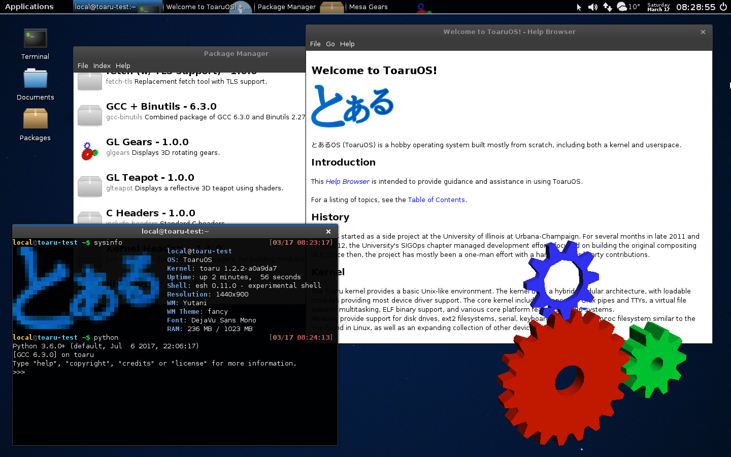Open Help menu in Help Browser
731x457 pixels.
(x=347, y=44)
